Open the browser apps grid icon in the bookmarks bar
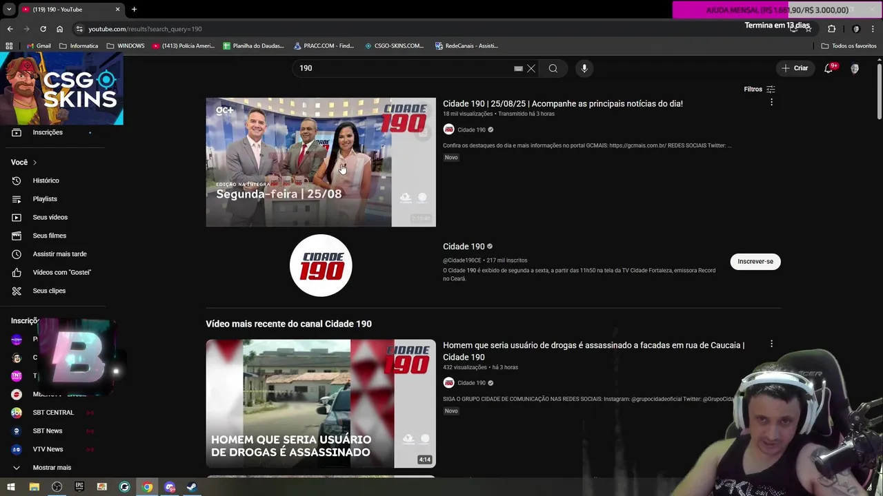This screenshot has width=883, height=496. pos(9,45)
